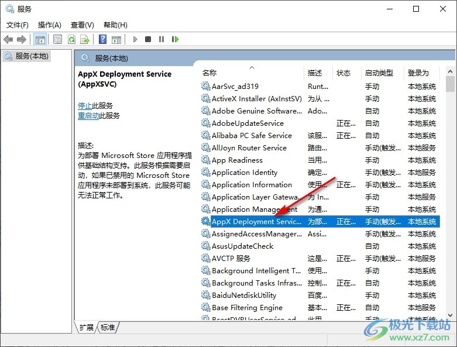Switch to the 标准 tab
Viewport: 457px width, 347px height.
[108, 328]
